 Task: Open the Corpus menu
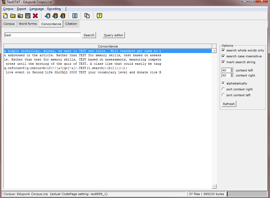coord(8,9)
